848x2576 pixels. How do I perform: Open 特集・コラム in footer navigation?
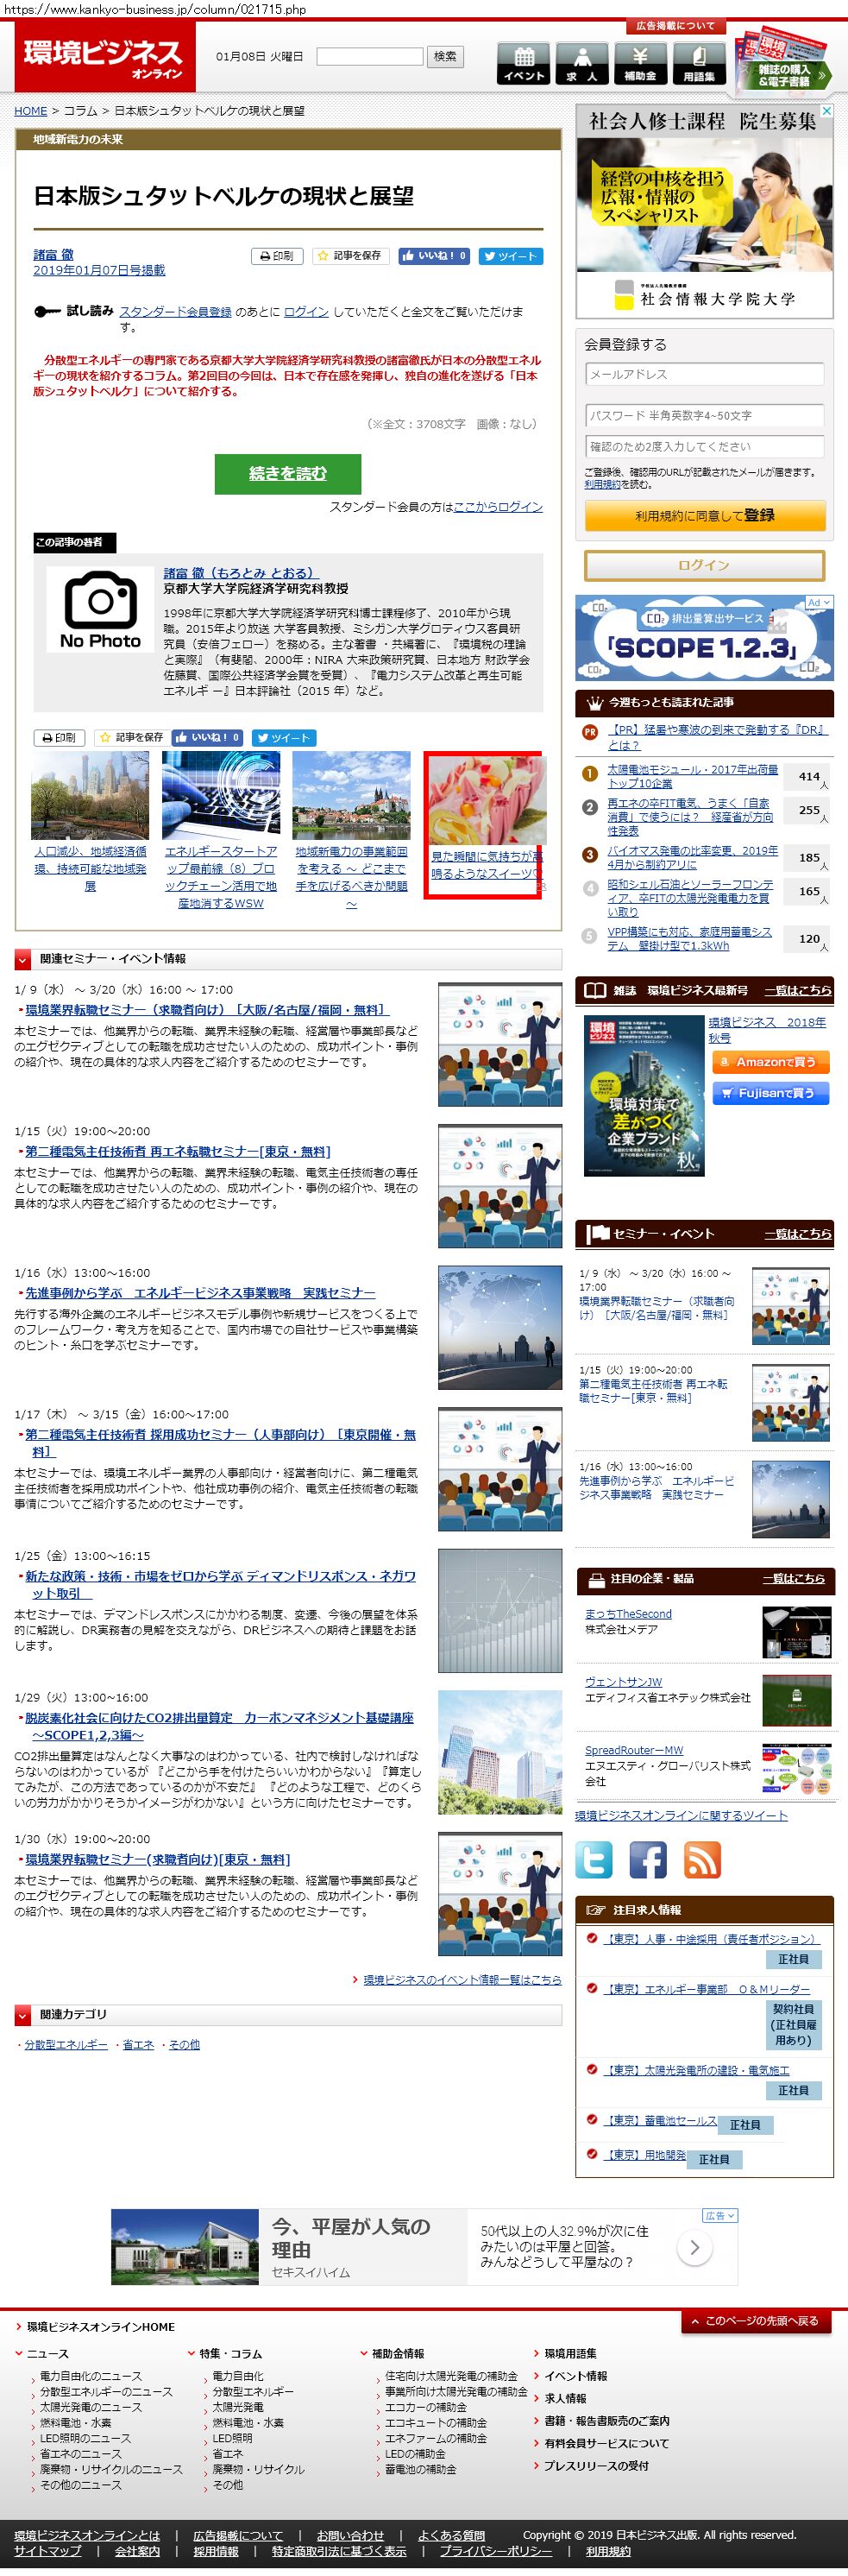[229, 2353]
